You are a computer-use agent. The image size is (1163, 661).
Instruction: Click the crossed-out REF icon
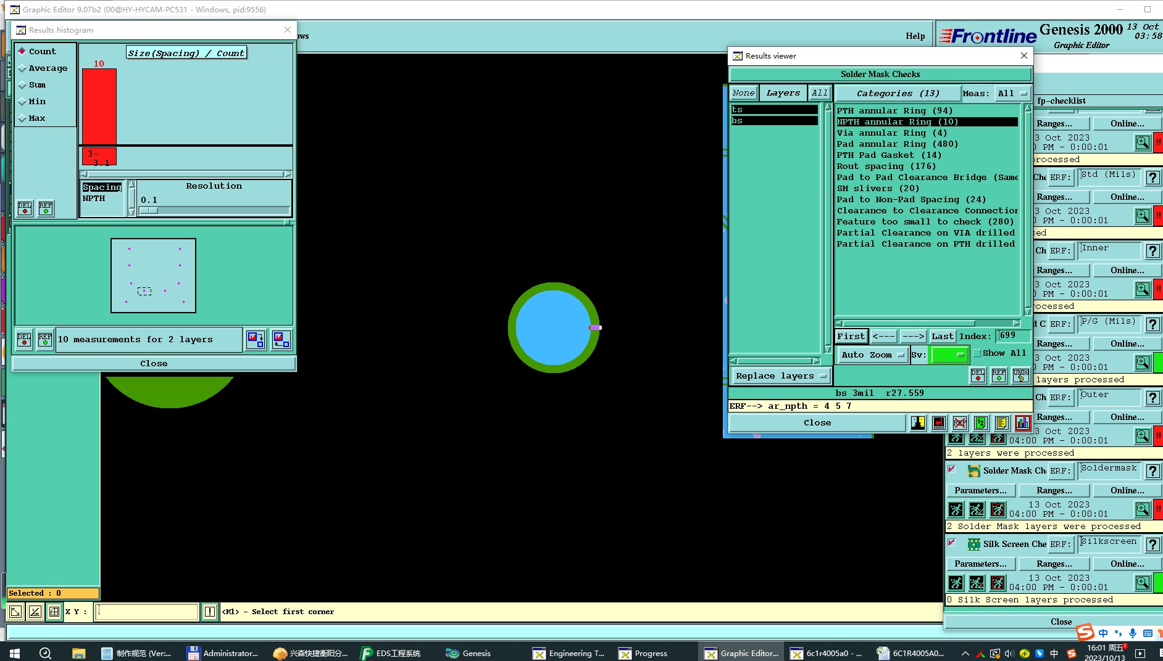(x=959, y=423)
